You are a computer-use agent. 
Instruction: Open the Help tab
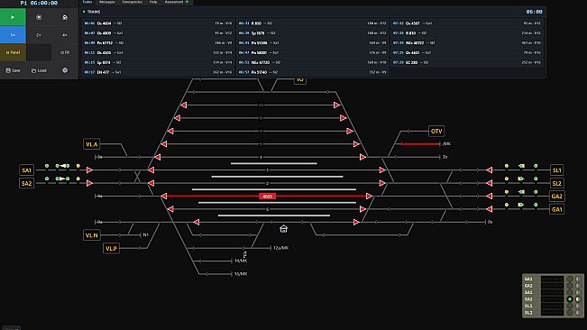click(x=153, y=2)
